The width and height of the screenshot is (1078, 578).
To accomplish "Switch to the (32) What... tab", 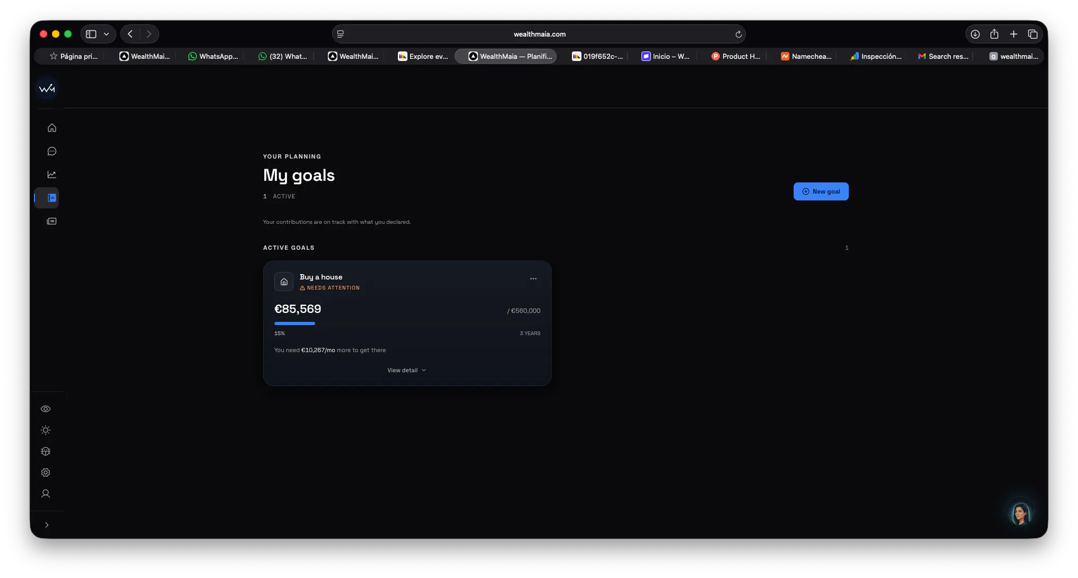I will pos(282,56).
